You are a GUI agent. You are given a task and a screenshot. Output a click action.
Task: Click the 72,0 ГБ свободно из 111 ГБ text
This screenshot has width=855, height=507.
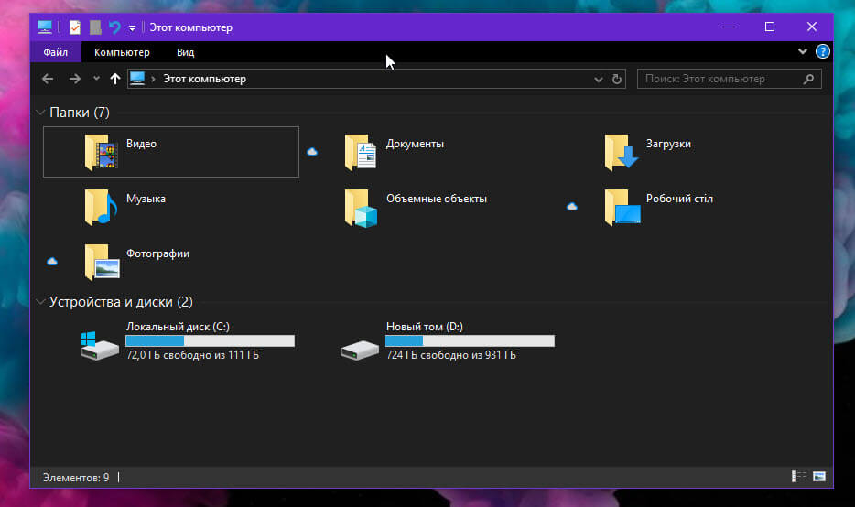(192, 355)
